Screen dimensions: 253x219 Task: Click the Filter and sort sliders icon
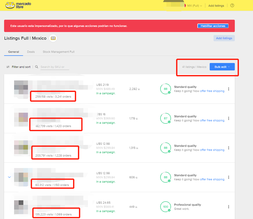[x=8, y=67]
